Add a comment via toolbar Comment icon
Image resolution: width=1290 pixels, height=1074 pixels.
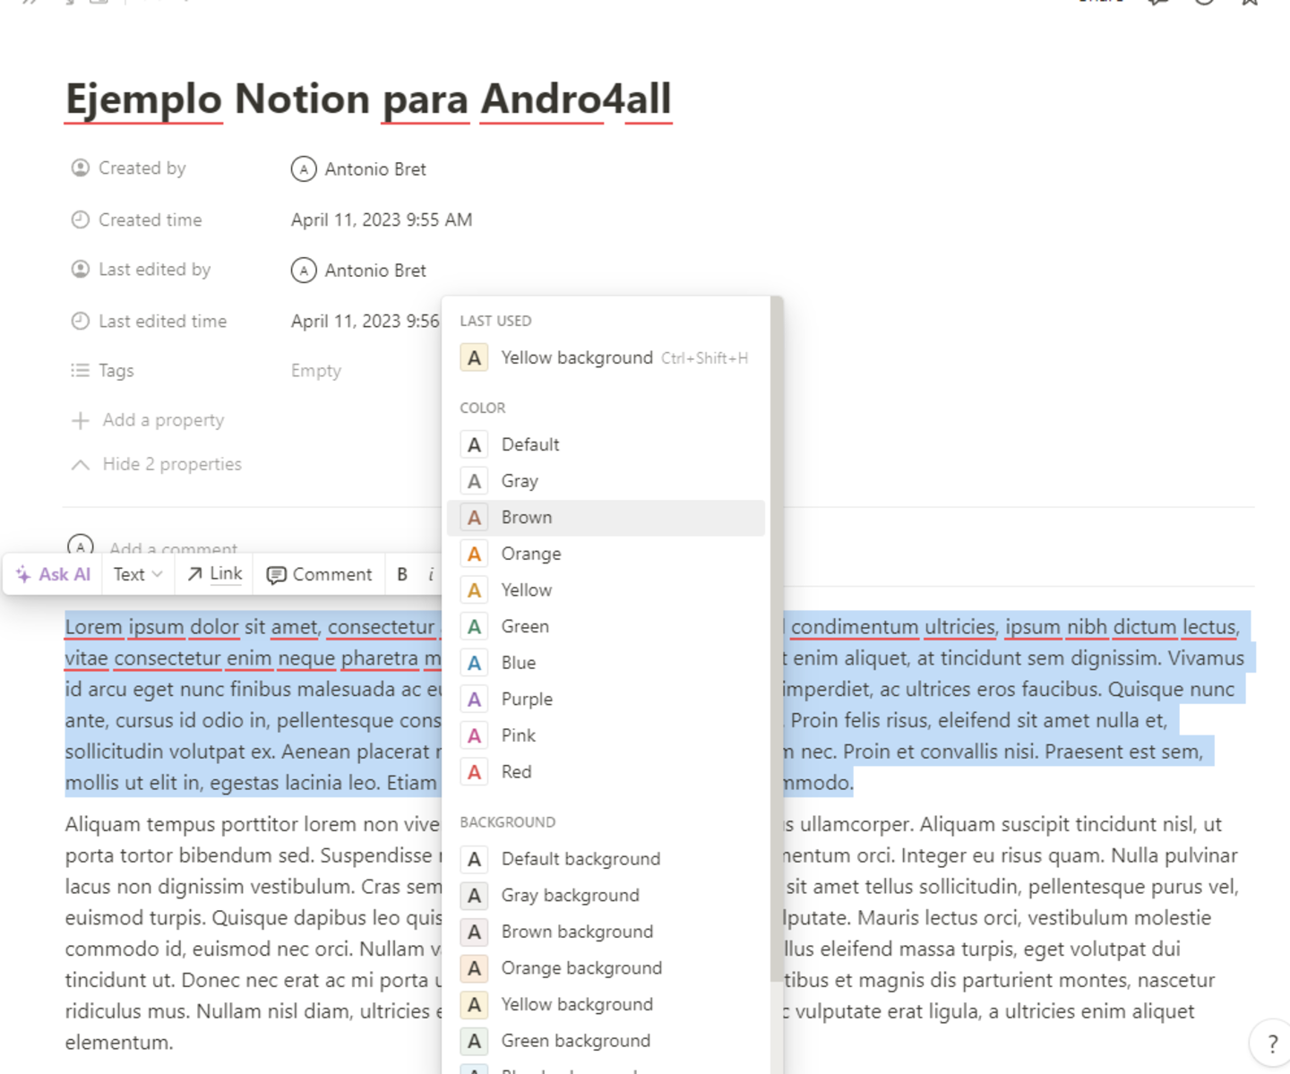tap(318, 574)
